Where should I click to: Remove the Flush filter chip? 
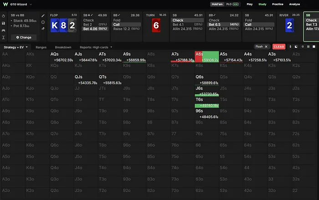click(x=266, y=46)
